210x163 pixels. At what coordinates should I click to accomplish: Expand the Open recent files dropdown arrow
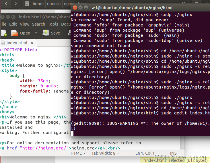[x=36, y=33]
